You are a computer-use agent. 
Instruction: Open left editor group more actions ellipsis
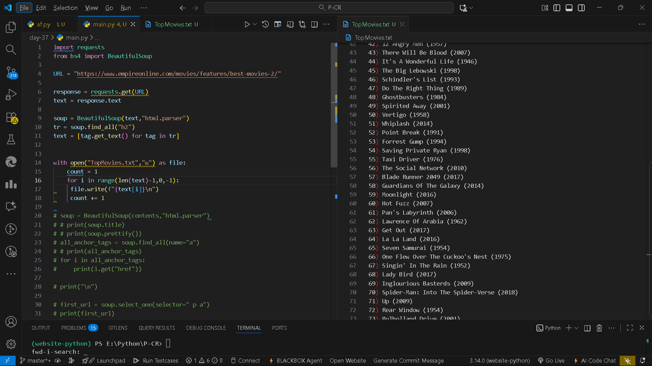coord(326,24)
